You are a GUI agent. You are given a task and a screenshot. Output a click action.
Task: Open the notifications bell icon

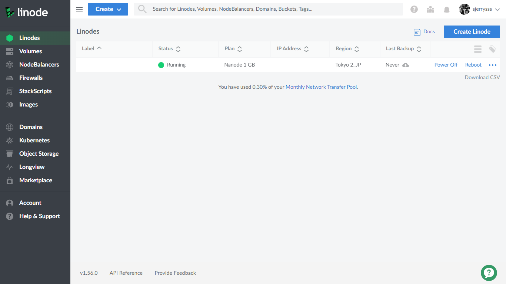(x=447, y=10)
